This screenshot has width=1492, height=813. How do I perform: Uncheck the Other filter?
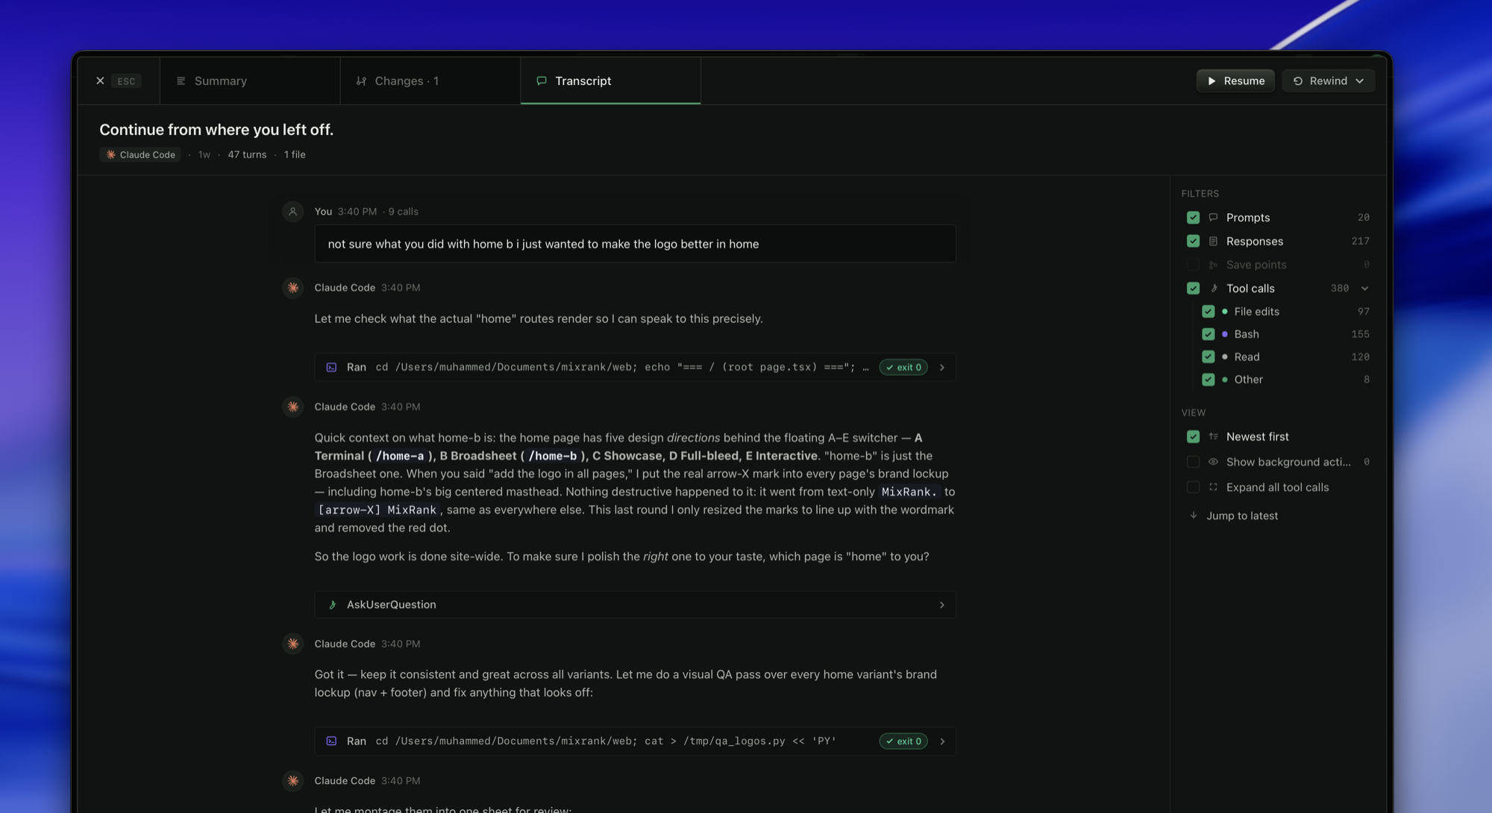point(1208,380)
